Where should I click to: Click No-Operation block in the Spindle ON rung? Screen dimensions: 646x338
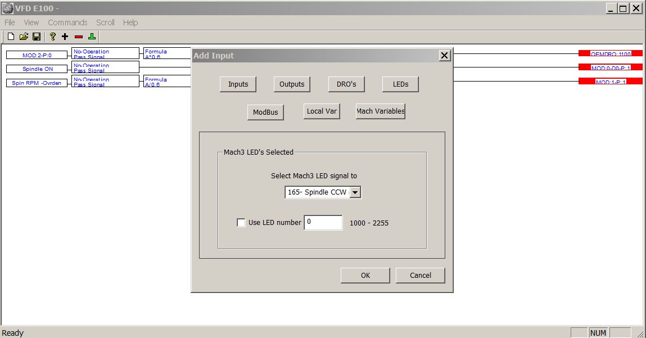tap(106, 67)
